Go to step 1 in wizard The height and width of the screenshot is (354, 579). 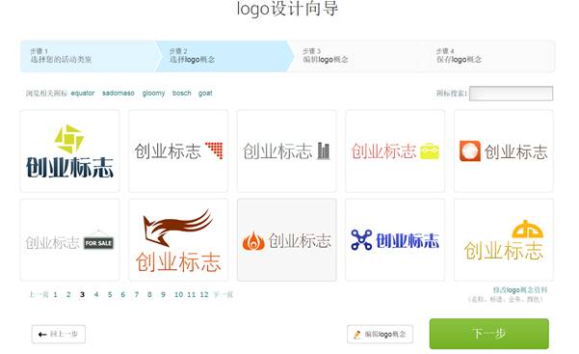click(x=89, y=56)
